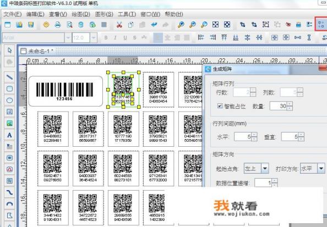
Task: Zoom out using the minus magnifier
Action: pos(192,25)
